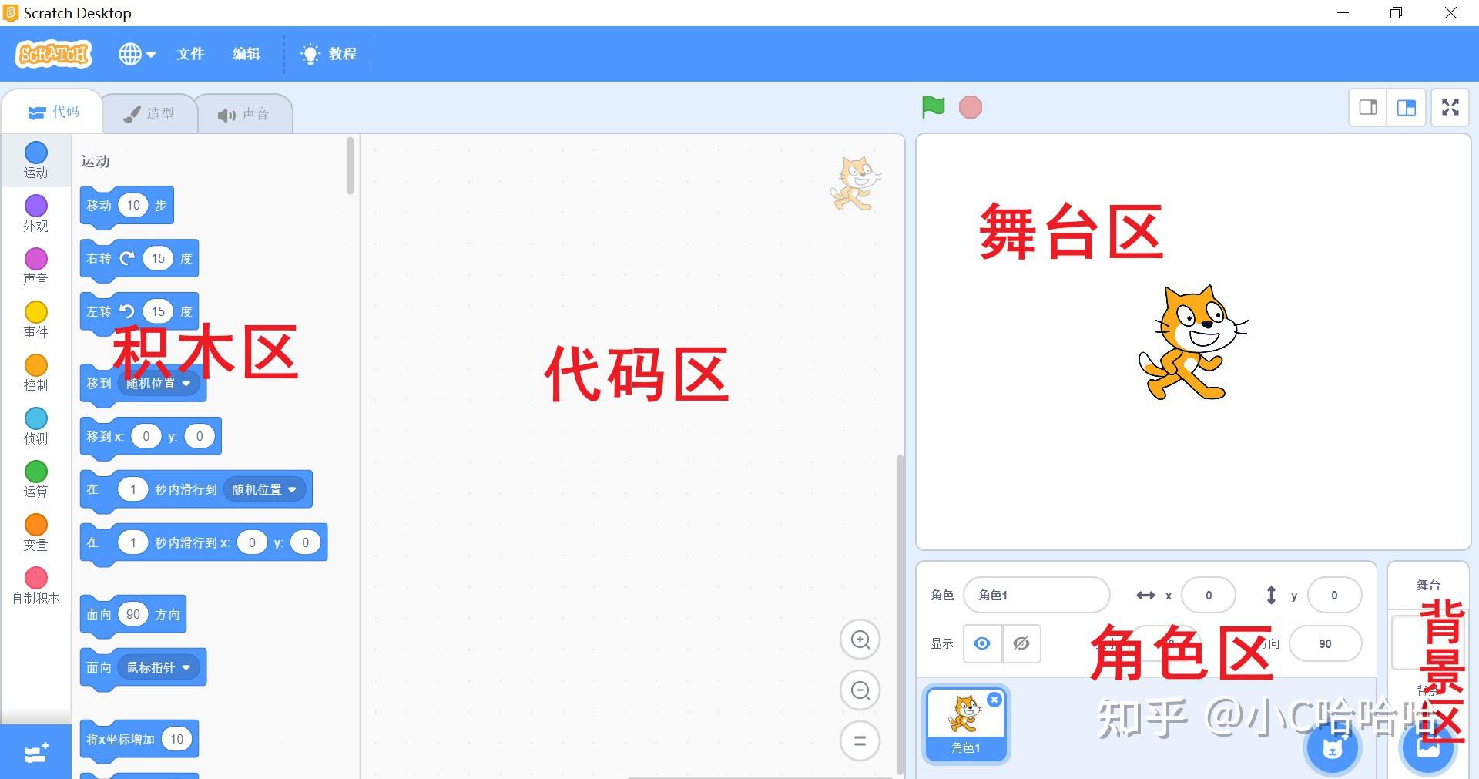Switch to small stage layout
This screenshot has width=1479, height=779.
1368,108
